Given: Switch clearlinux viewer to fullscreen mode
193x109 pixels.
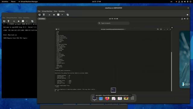Looking at the screenshot, I should 187,15.
